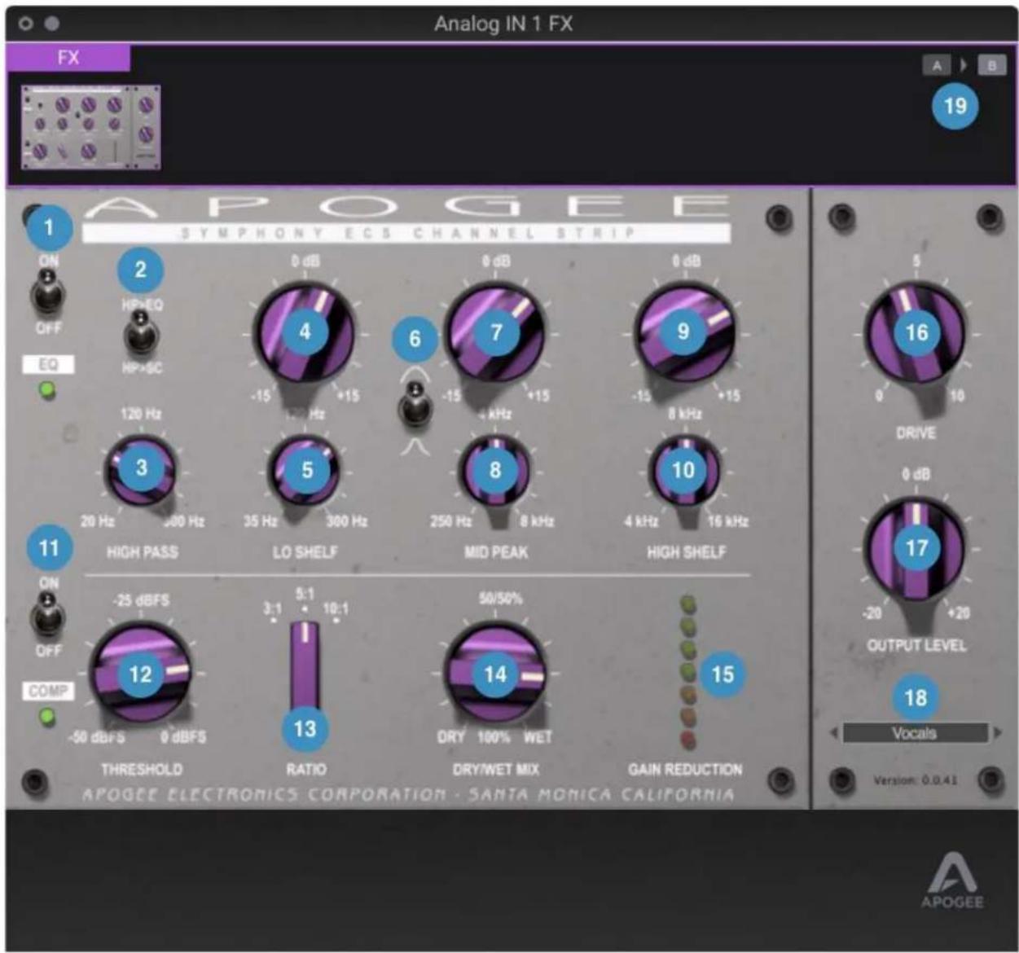Click the 'Analog IN 1 FX' window title

pos(503,24)
